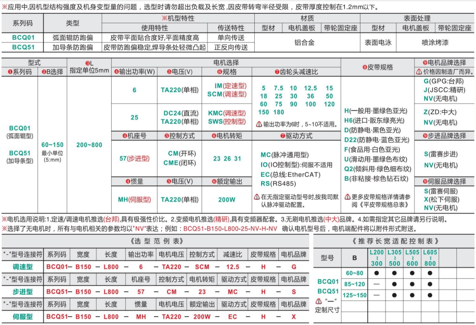Image resolution: width=476 pixels, height=325 pixels.
Task: Select the ❷B选择 circle icon
Action: pyautogui.click(x=44, y=72)
